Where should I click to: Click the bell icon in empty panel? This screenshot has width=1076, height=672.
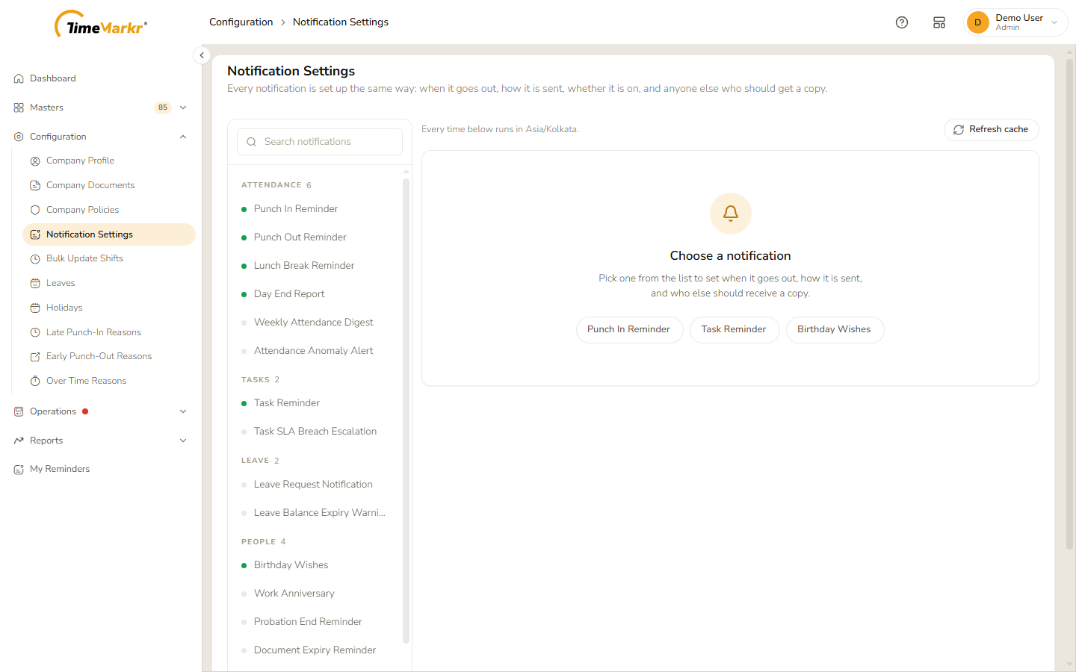click(731, 214)
